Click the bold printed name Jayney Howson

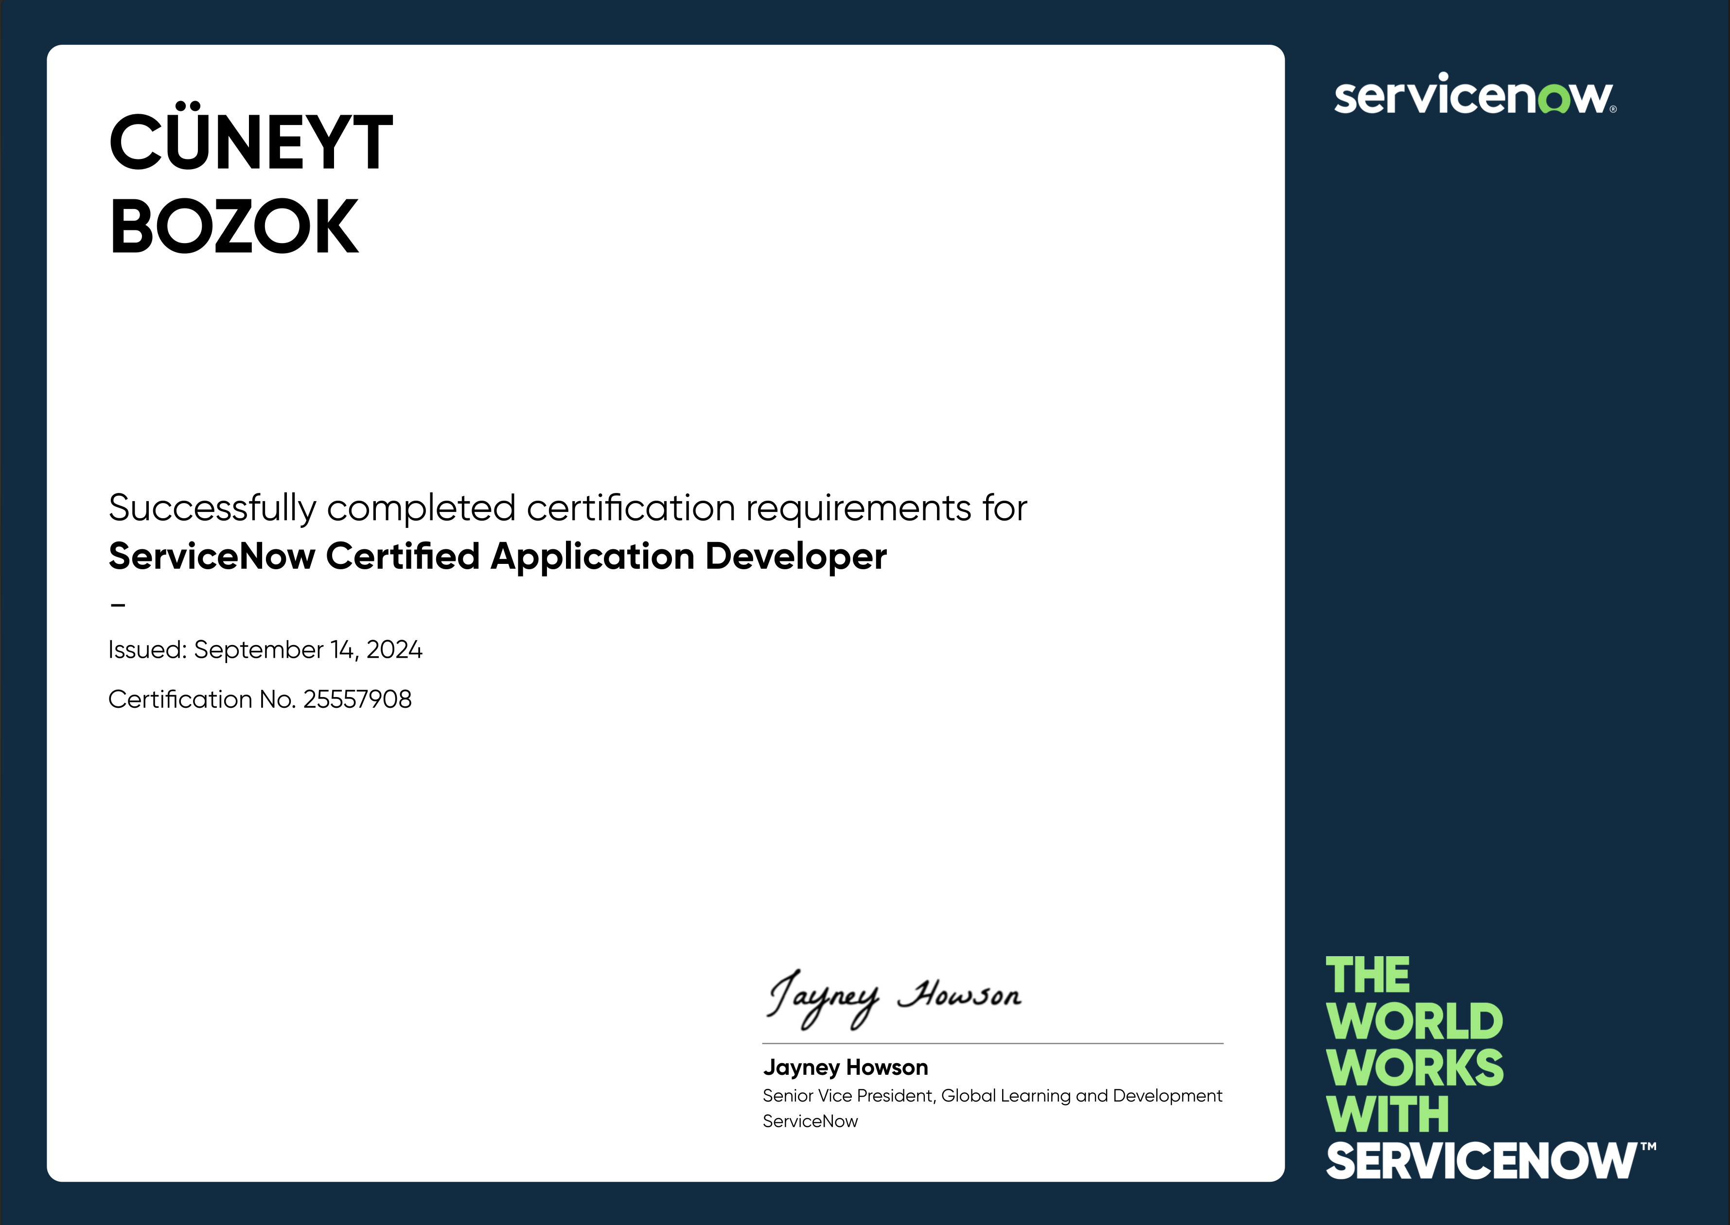coord(845,1067)
